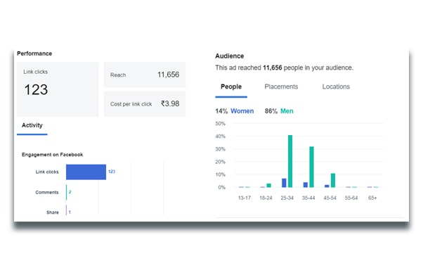Click the Share engagement bar
This screenshot has height=268, width=423.
pos(66,210)
